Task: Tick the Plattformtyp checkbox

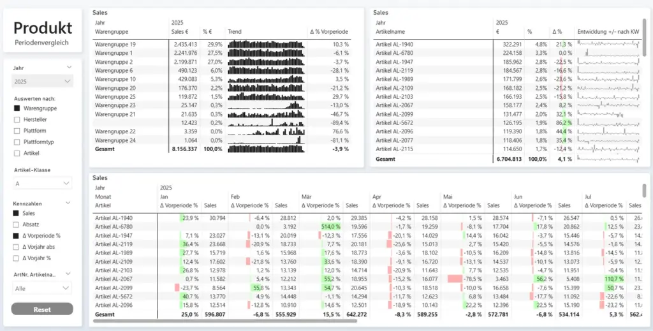Action: click(17, 142)
